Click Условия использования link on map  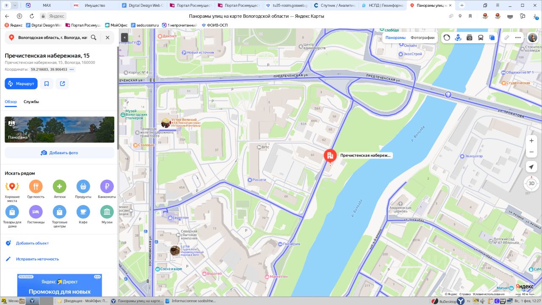click(x=489, y=294)
